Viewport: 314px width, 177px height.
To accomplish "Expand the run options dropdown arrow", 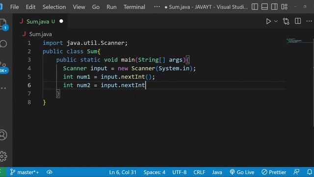I will point(276,21).
